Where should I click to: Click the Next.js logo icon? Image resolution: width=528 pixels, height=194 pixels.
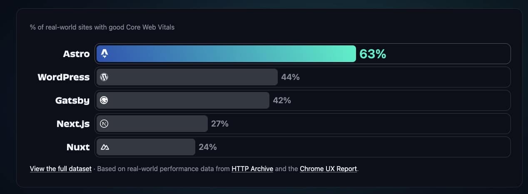point(105,124)
